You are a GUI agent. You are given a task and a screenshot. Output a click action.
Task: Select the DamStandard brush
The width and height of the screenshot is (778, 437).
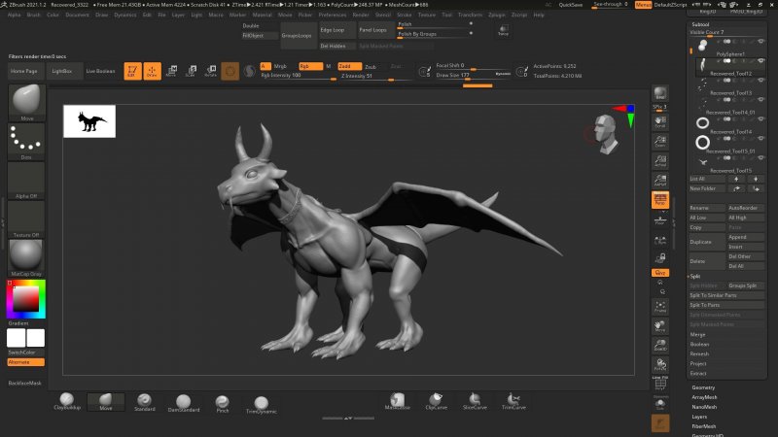[184, 403]
